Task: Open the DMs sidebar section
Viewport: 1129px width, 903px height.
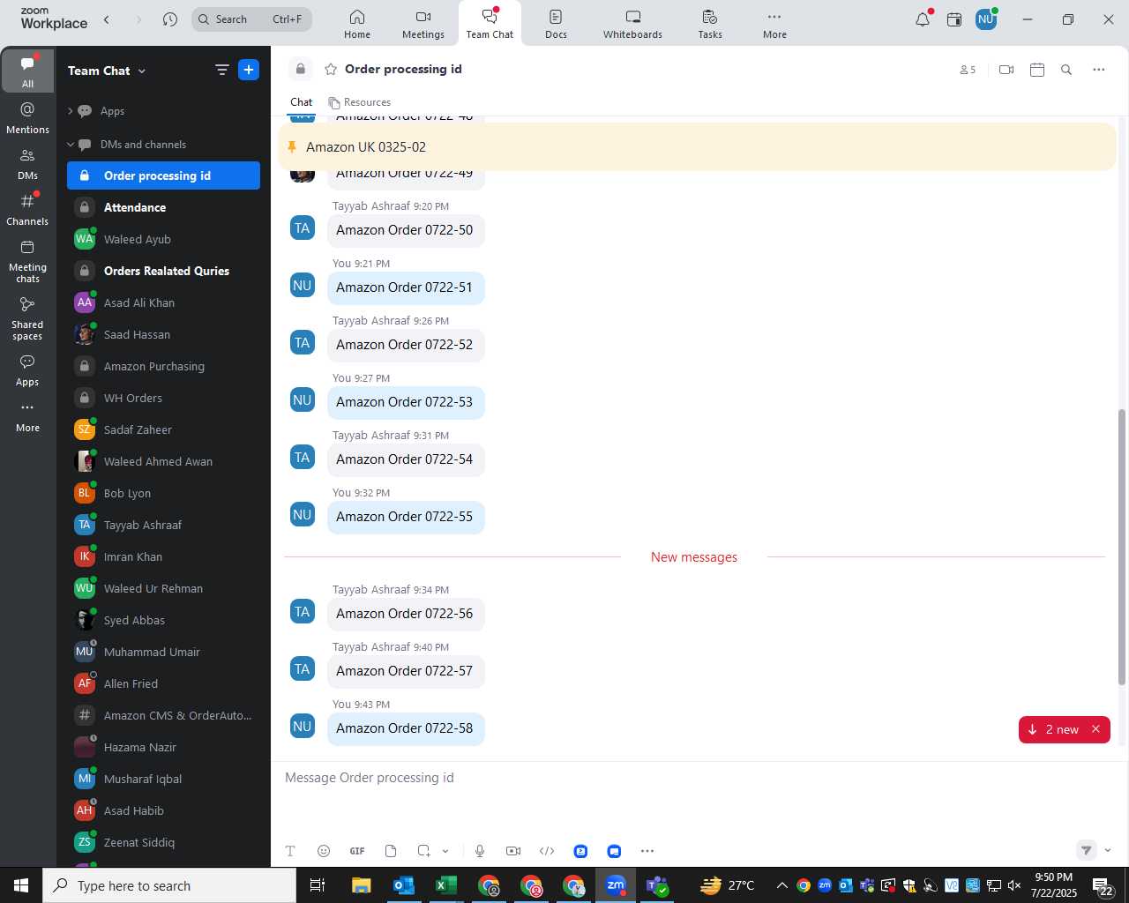Action: [27, 163]
